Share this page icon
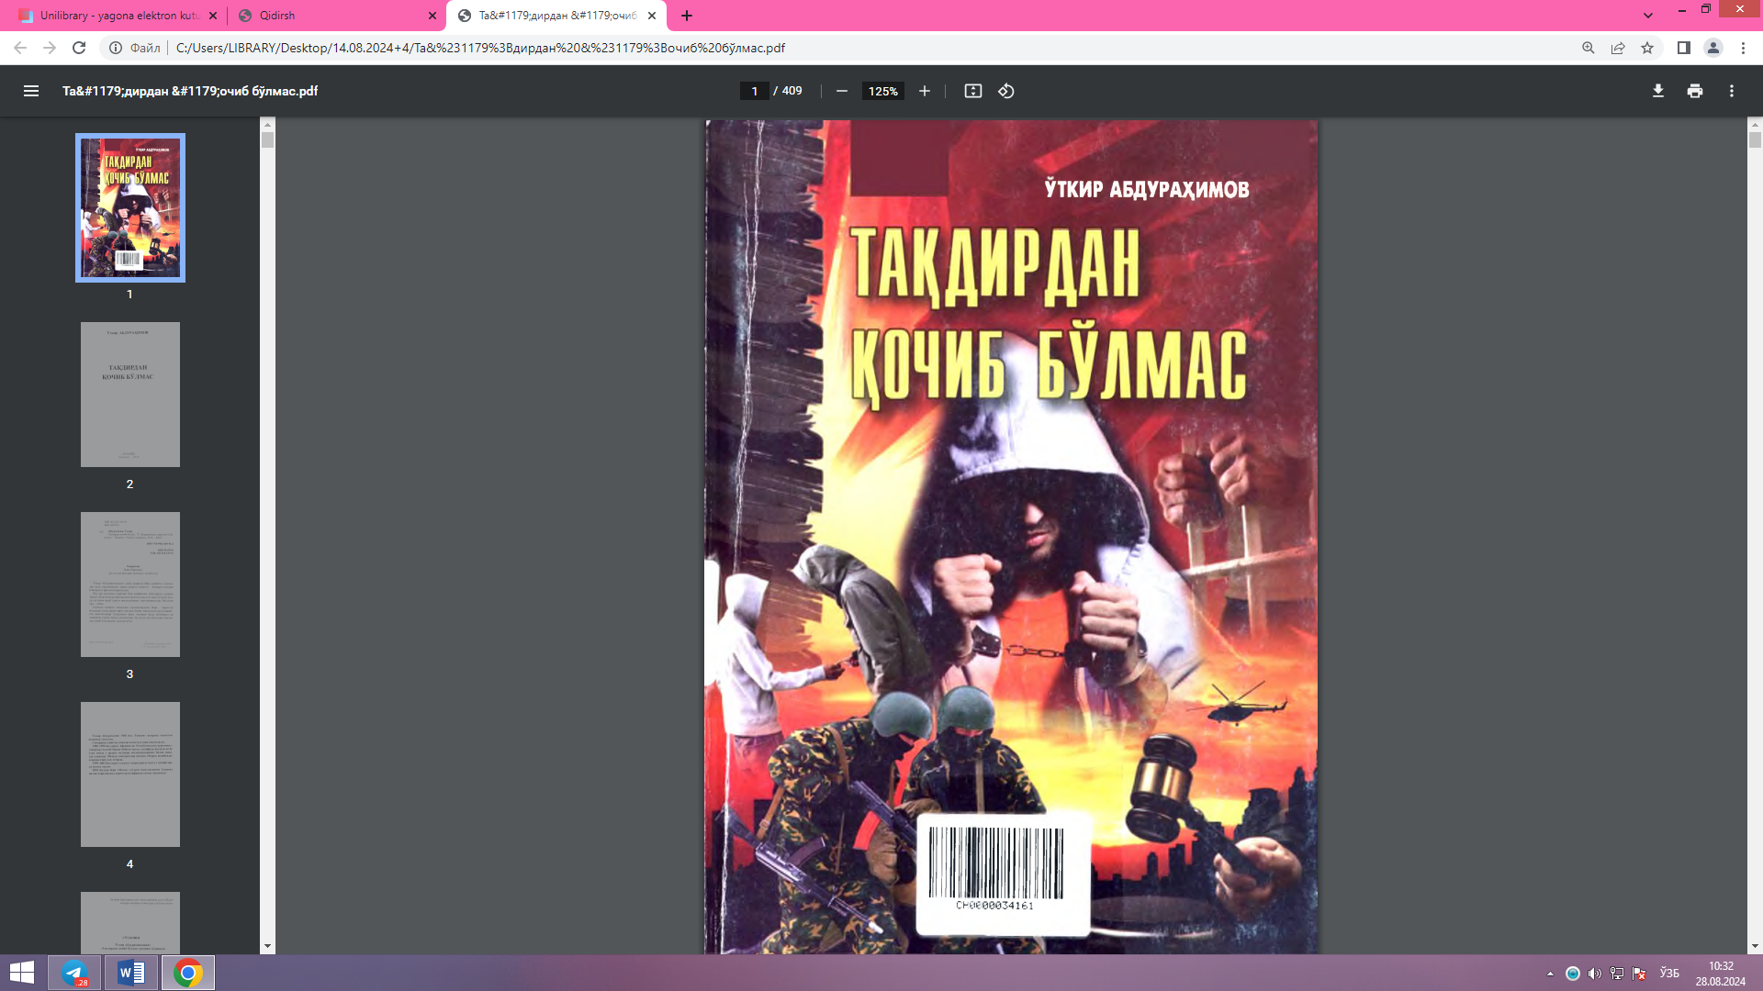This screenshot has height=991, width=1763. pos(1618,48)
